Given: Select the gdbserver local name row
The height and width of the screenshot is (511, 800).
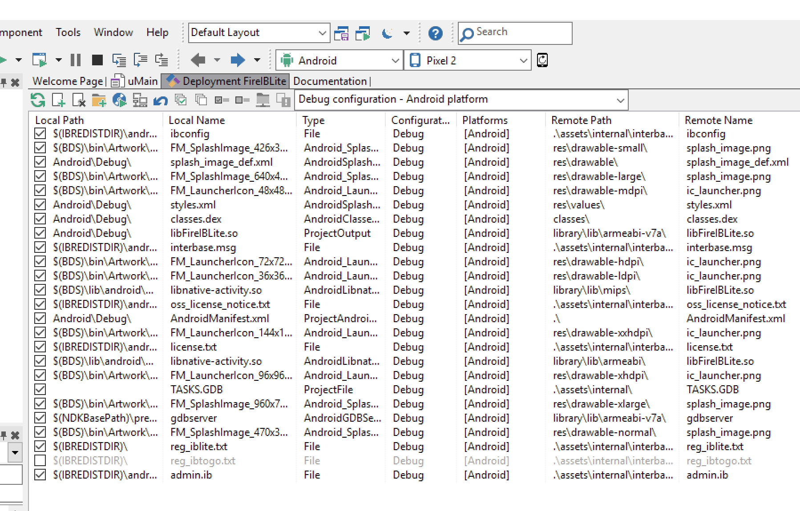Looking at the screenshot, I should [194, 418].
